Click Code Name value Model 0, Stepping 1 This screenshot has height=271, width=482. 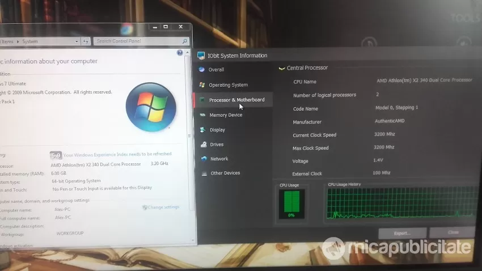[x=396, y=108]
